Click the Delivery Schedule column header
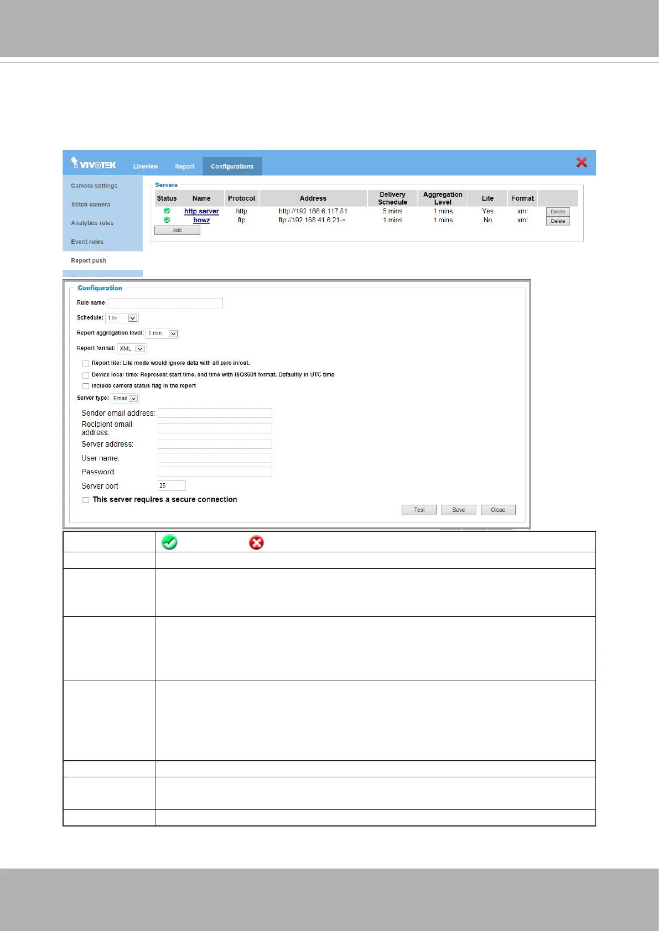The height and width of the screenshot is (931, 659). [392, 198]
